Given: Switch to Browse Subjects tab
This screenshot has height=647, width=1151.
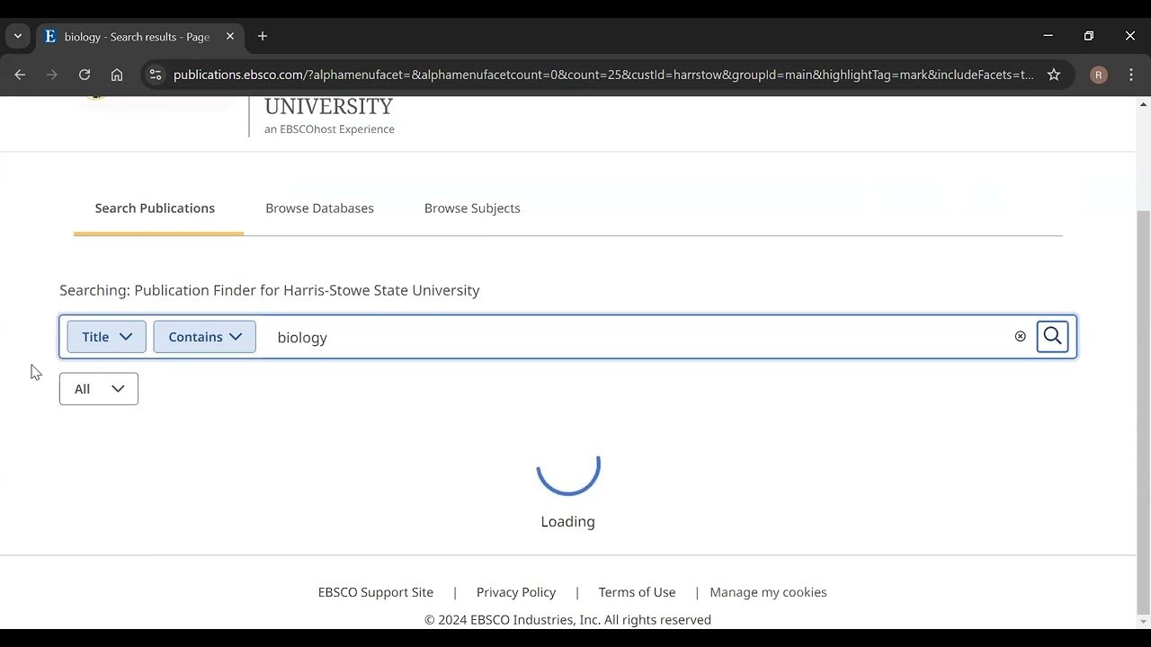Looking at the screenshot, I should pos(472,208).
